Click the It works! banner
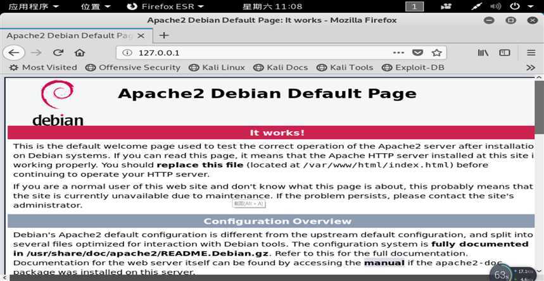This screenshot has width=544, height=281. click(x=271, y=132)
